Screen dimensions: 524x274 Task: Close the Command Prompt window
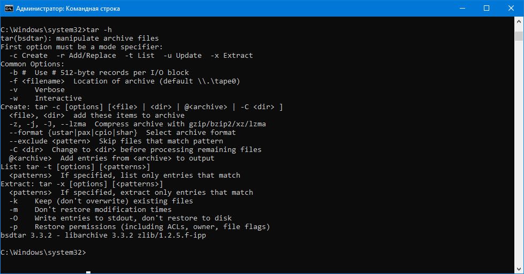point(511,9)
